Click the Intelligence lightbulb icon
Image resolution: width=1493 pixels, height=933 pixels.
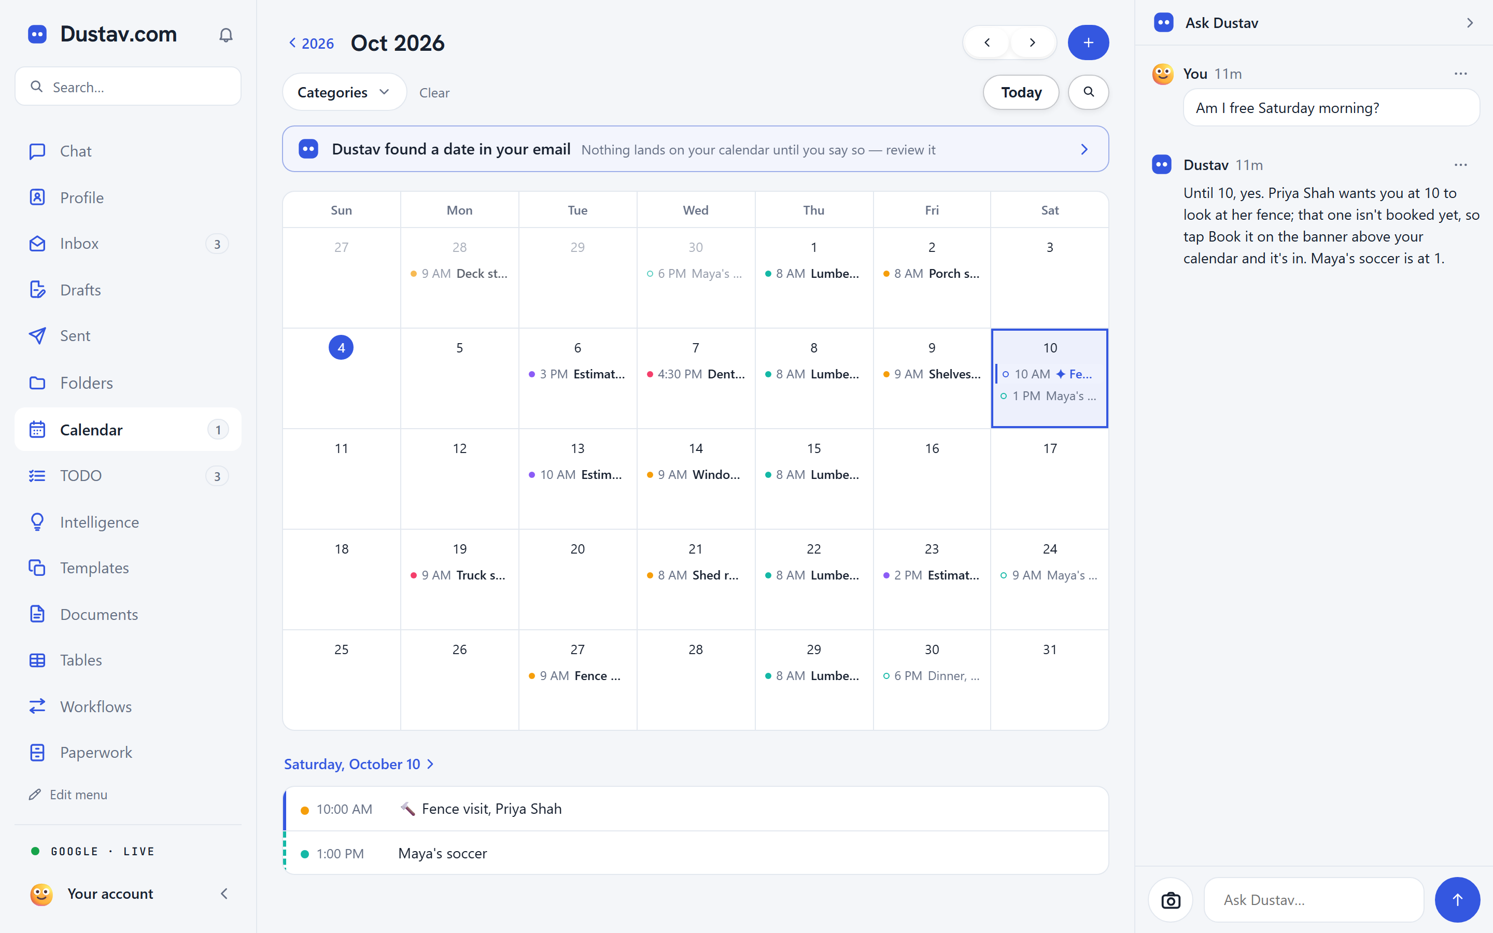(x=37, y=522)
